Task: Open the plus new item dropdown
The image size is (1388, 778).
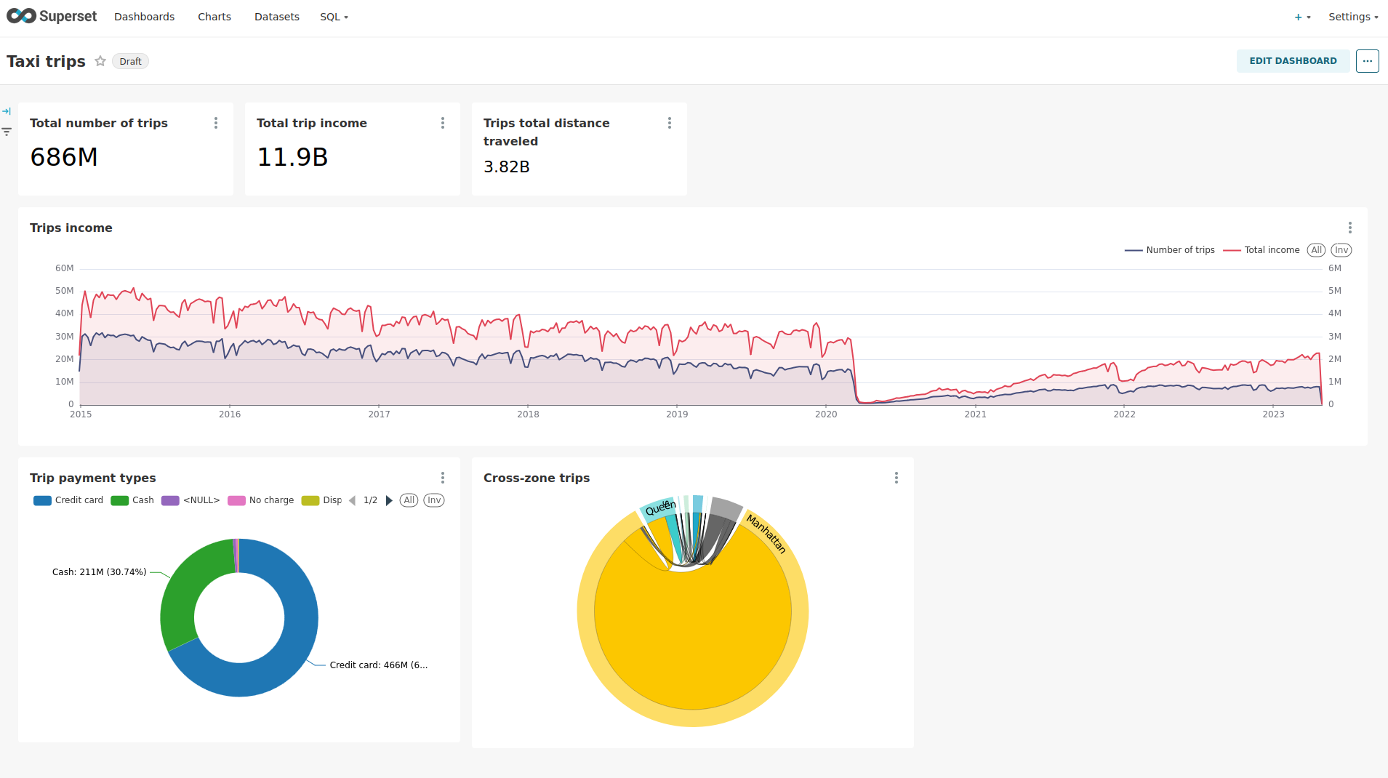Action: coord(1302,17)
